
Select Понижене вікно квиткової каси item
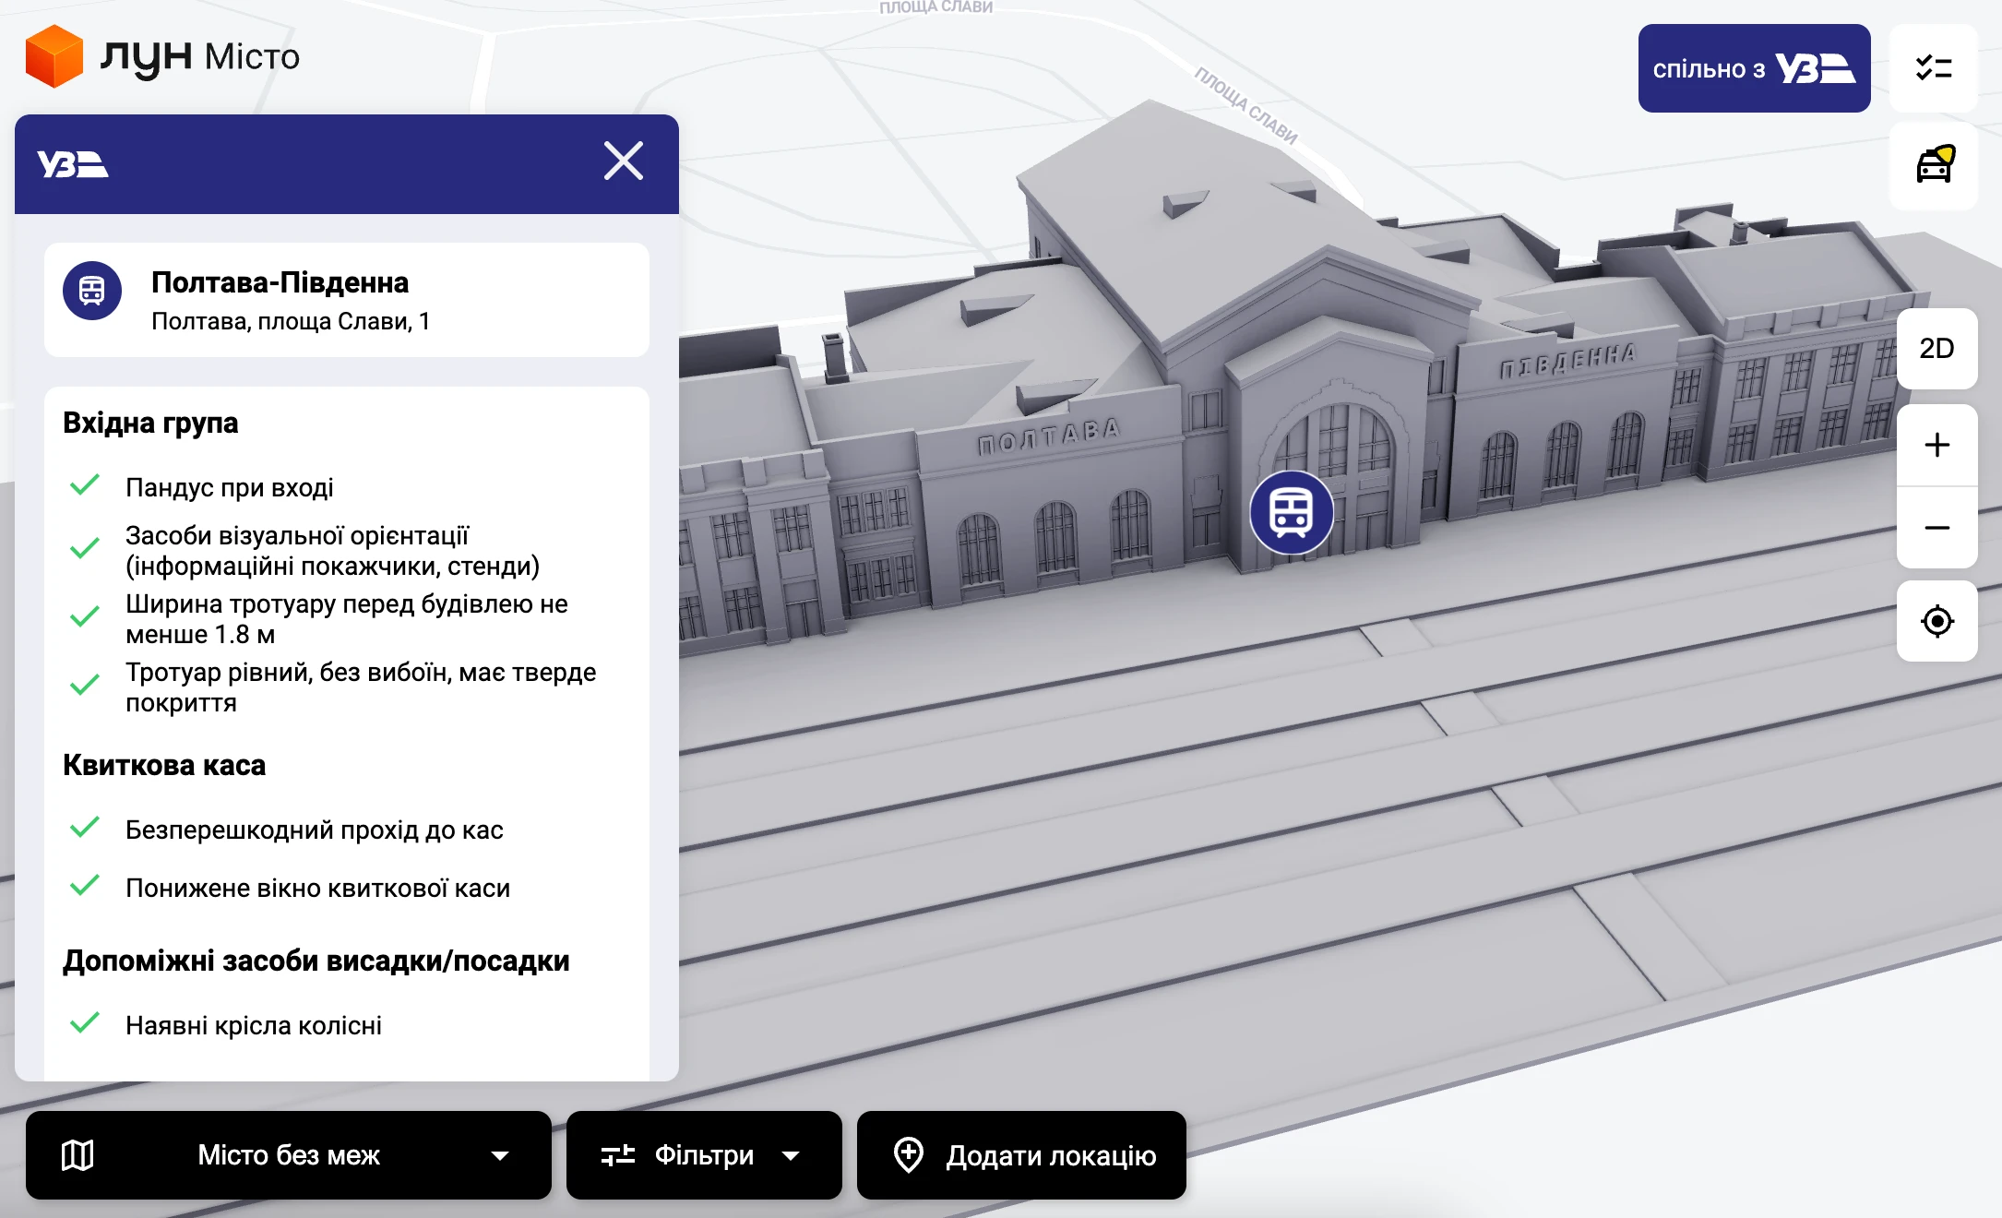[x=317, y=888]
